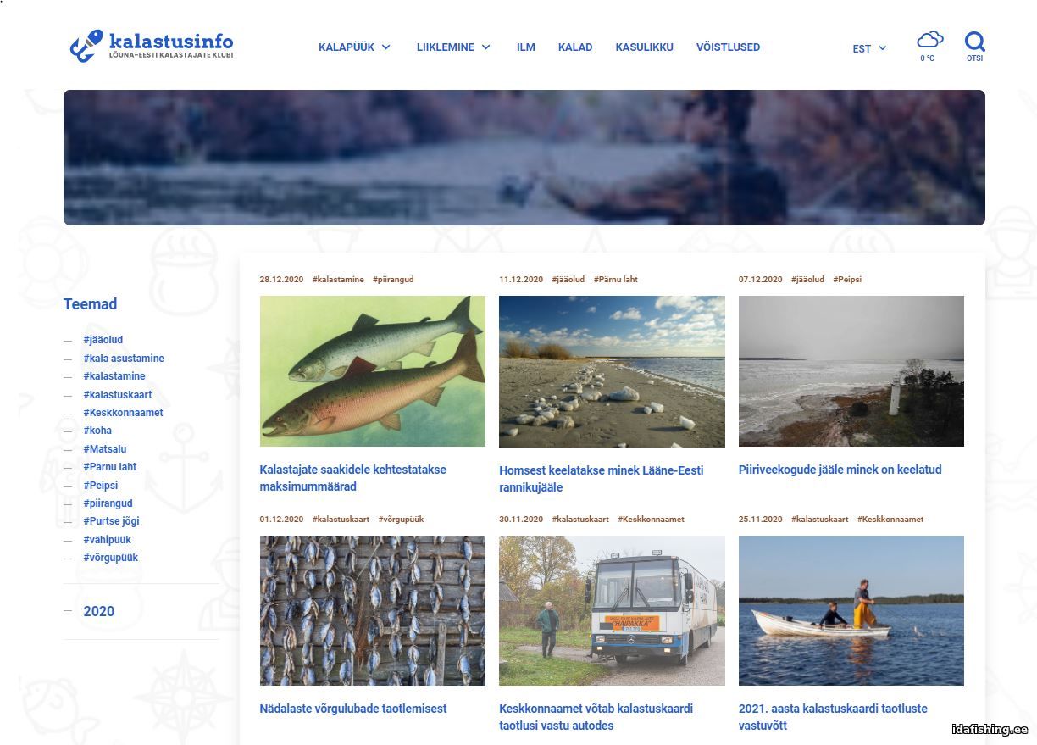This screenshot has height=745, width=1037.
Task: Choose the #võrgupüük sidebar topic
Action: (111, 558)
